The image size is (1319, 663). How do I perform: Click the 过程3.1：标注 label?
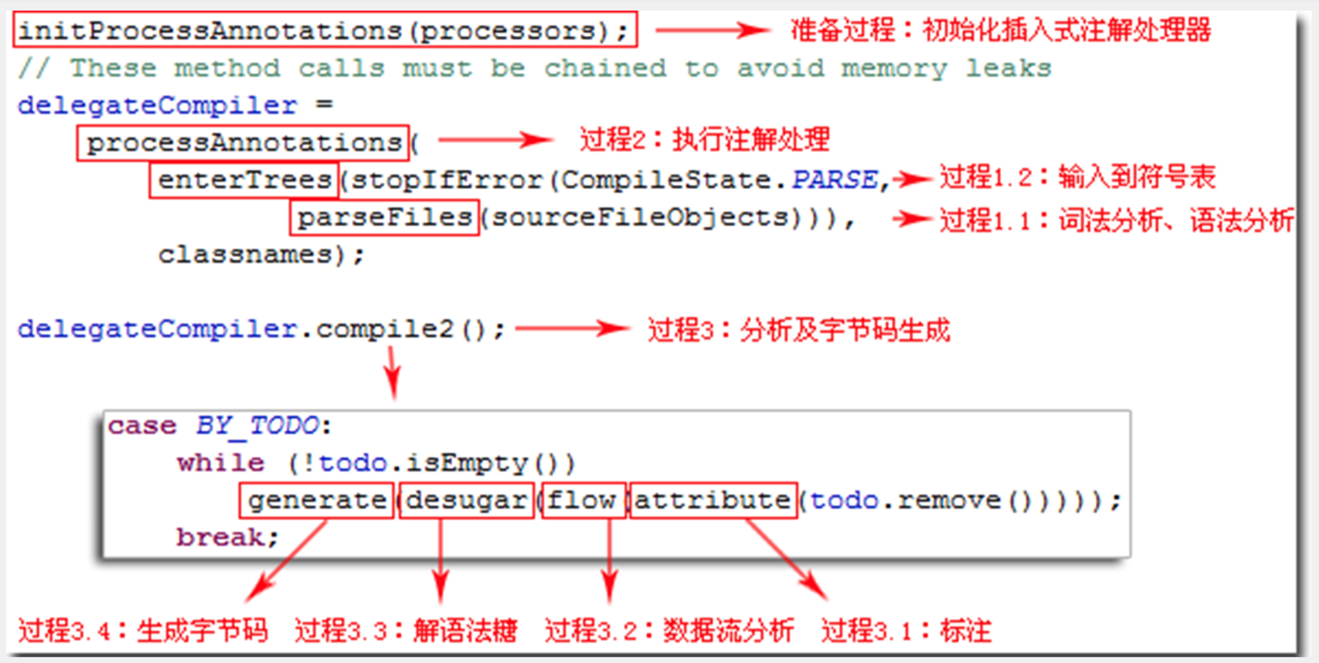coord(906,631)
